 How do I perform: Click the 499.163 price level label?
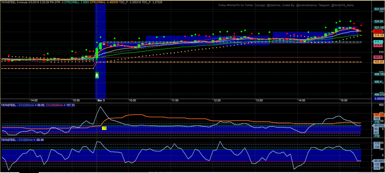tap(379, 74)
